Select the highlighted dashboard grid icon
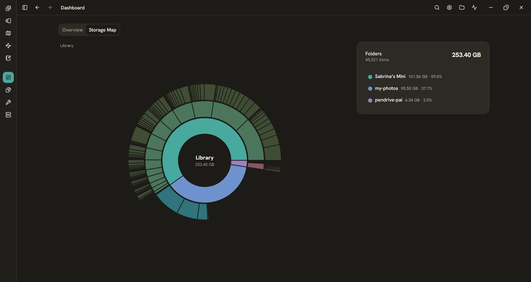The image size is (531, 282). pos(8,77)
